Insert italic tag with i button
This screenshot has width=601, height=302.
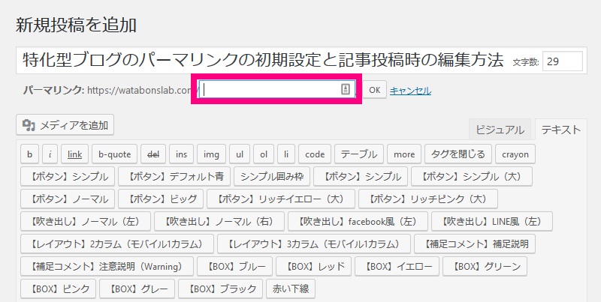coord(50,154)
